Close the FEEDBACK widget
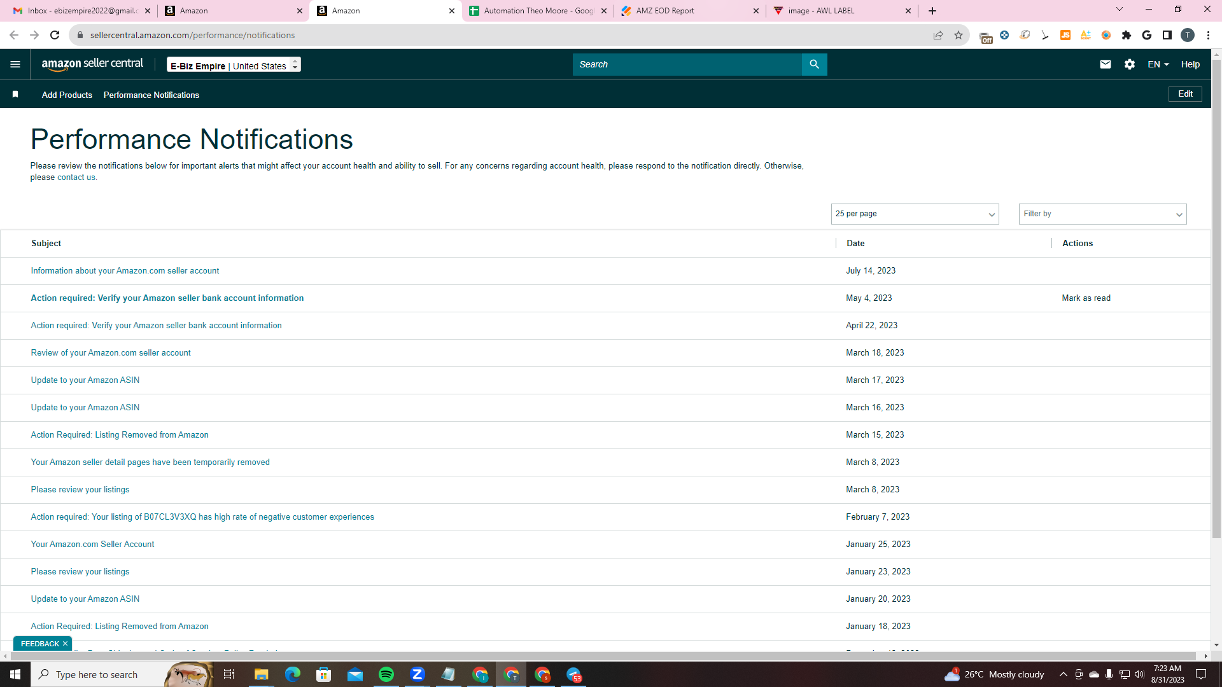The image size is (1222, 687). pos(65,644)
